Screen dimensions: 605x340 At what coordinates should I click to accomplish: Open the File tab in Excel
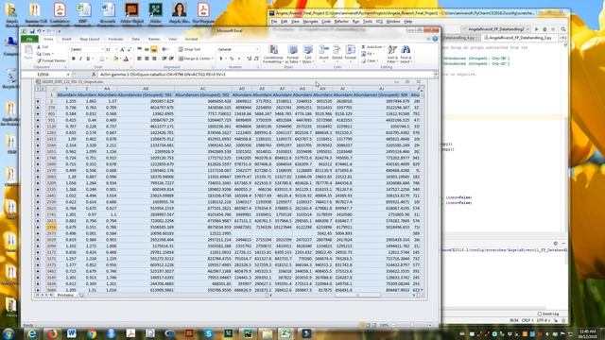tap(29, 39)
